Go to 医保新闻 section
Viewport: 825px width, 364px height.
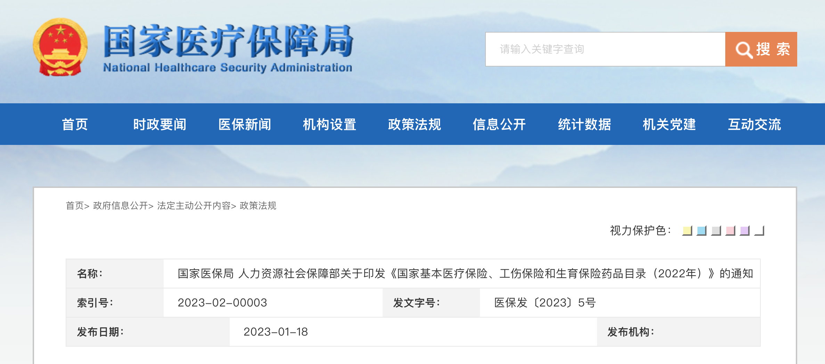pyautogui.click(x=245, y=124)
